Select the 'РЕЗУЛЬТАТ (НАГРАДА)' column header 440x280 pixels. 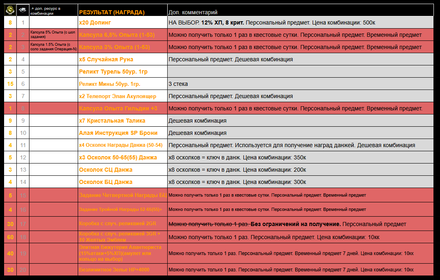click(x=112, y=12)
